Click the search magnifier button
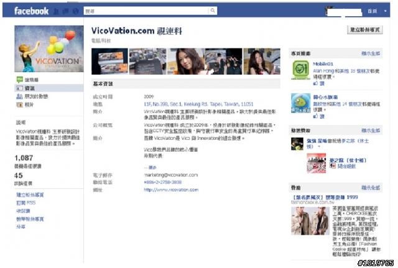This screenshot has height=268, width=398. pyautogui.click(x=213, y=11)
